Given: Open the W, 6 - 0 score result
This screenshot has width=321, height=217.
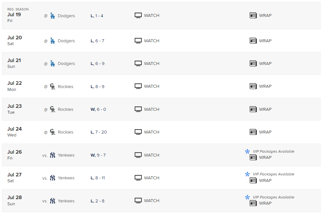Looking at the screenshot, I should [98, 109].
